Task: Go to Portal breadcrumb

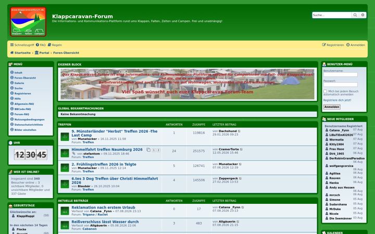Action: tap(42, 53)
